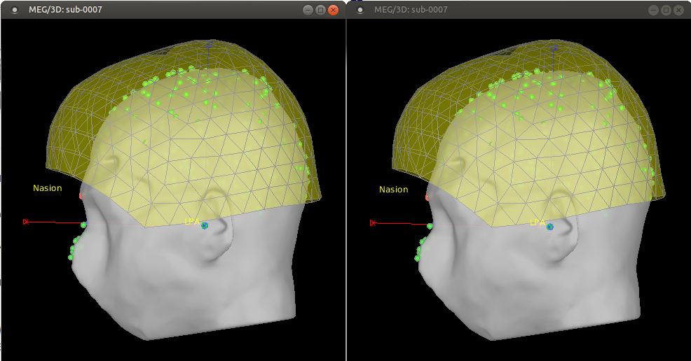691x361 pixels.
Task: Click the red X axis endpoint in right window
Action: pyautogui.click(x=372, y=222)
